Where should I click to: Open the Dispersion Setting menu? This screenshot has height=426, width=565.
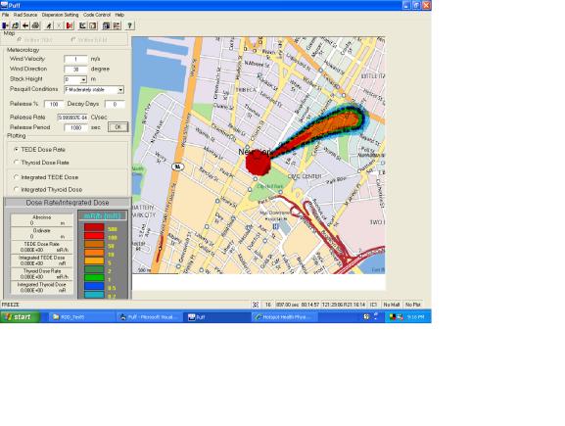[60, 15]
